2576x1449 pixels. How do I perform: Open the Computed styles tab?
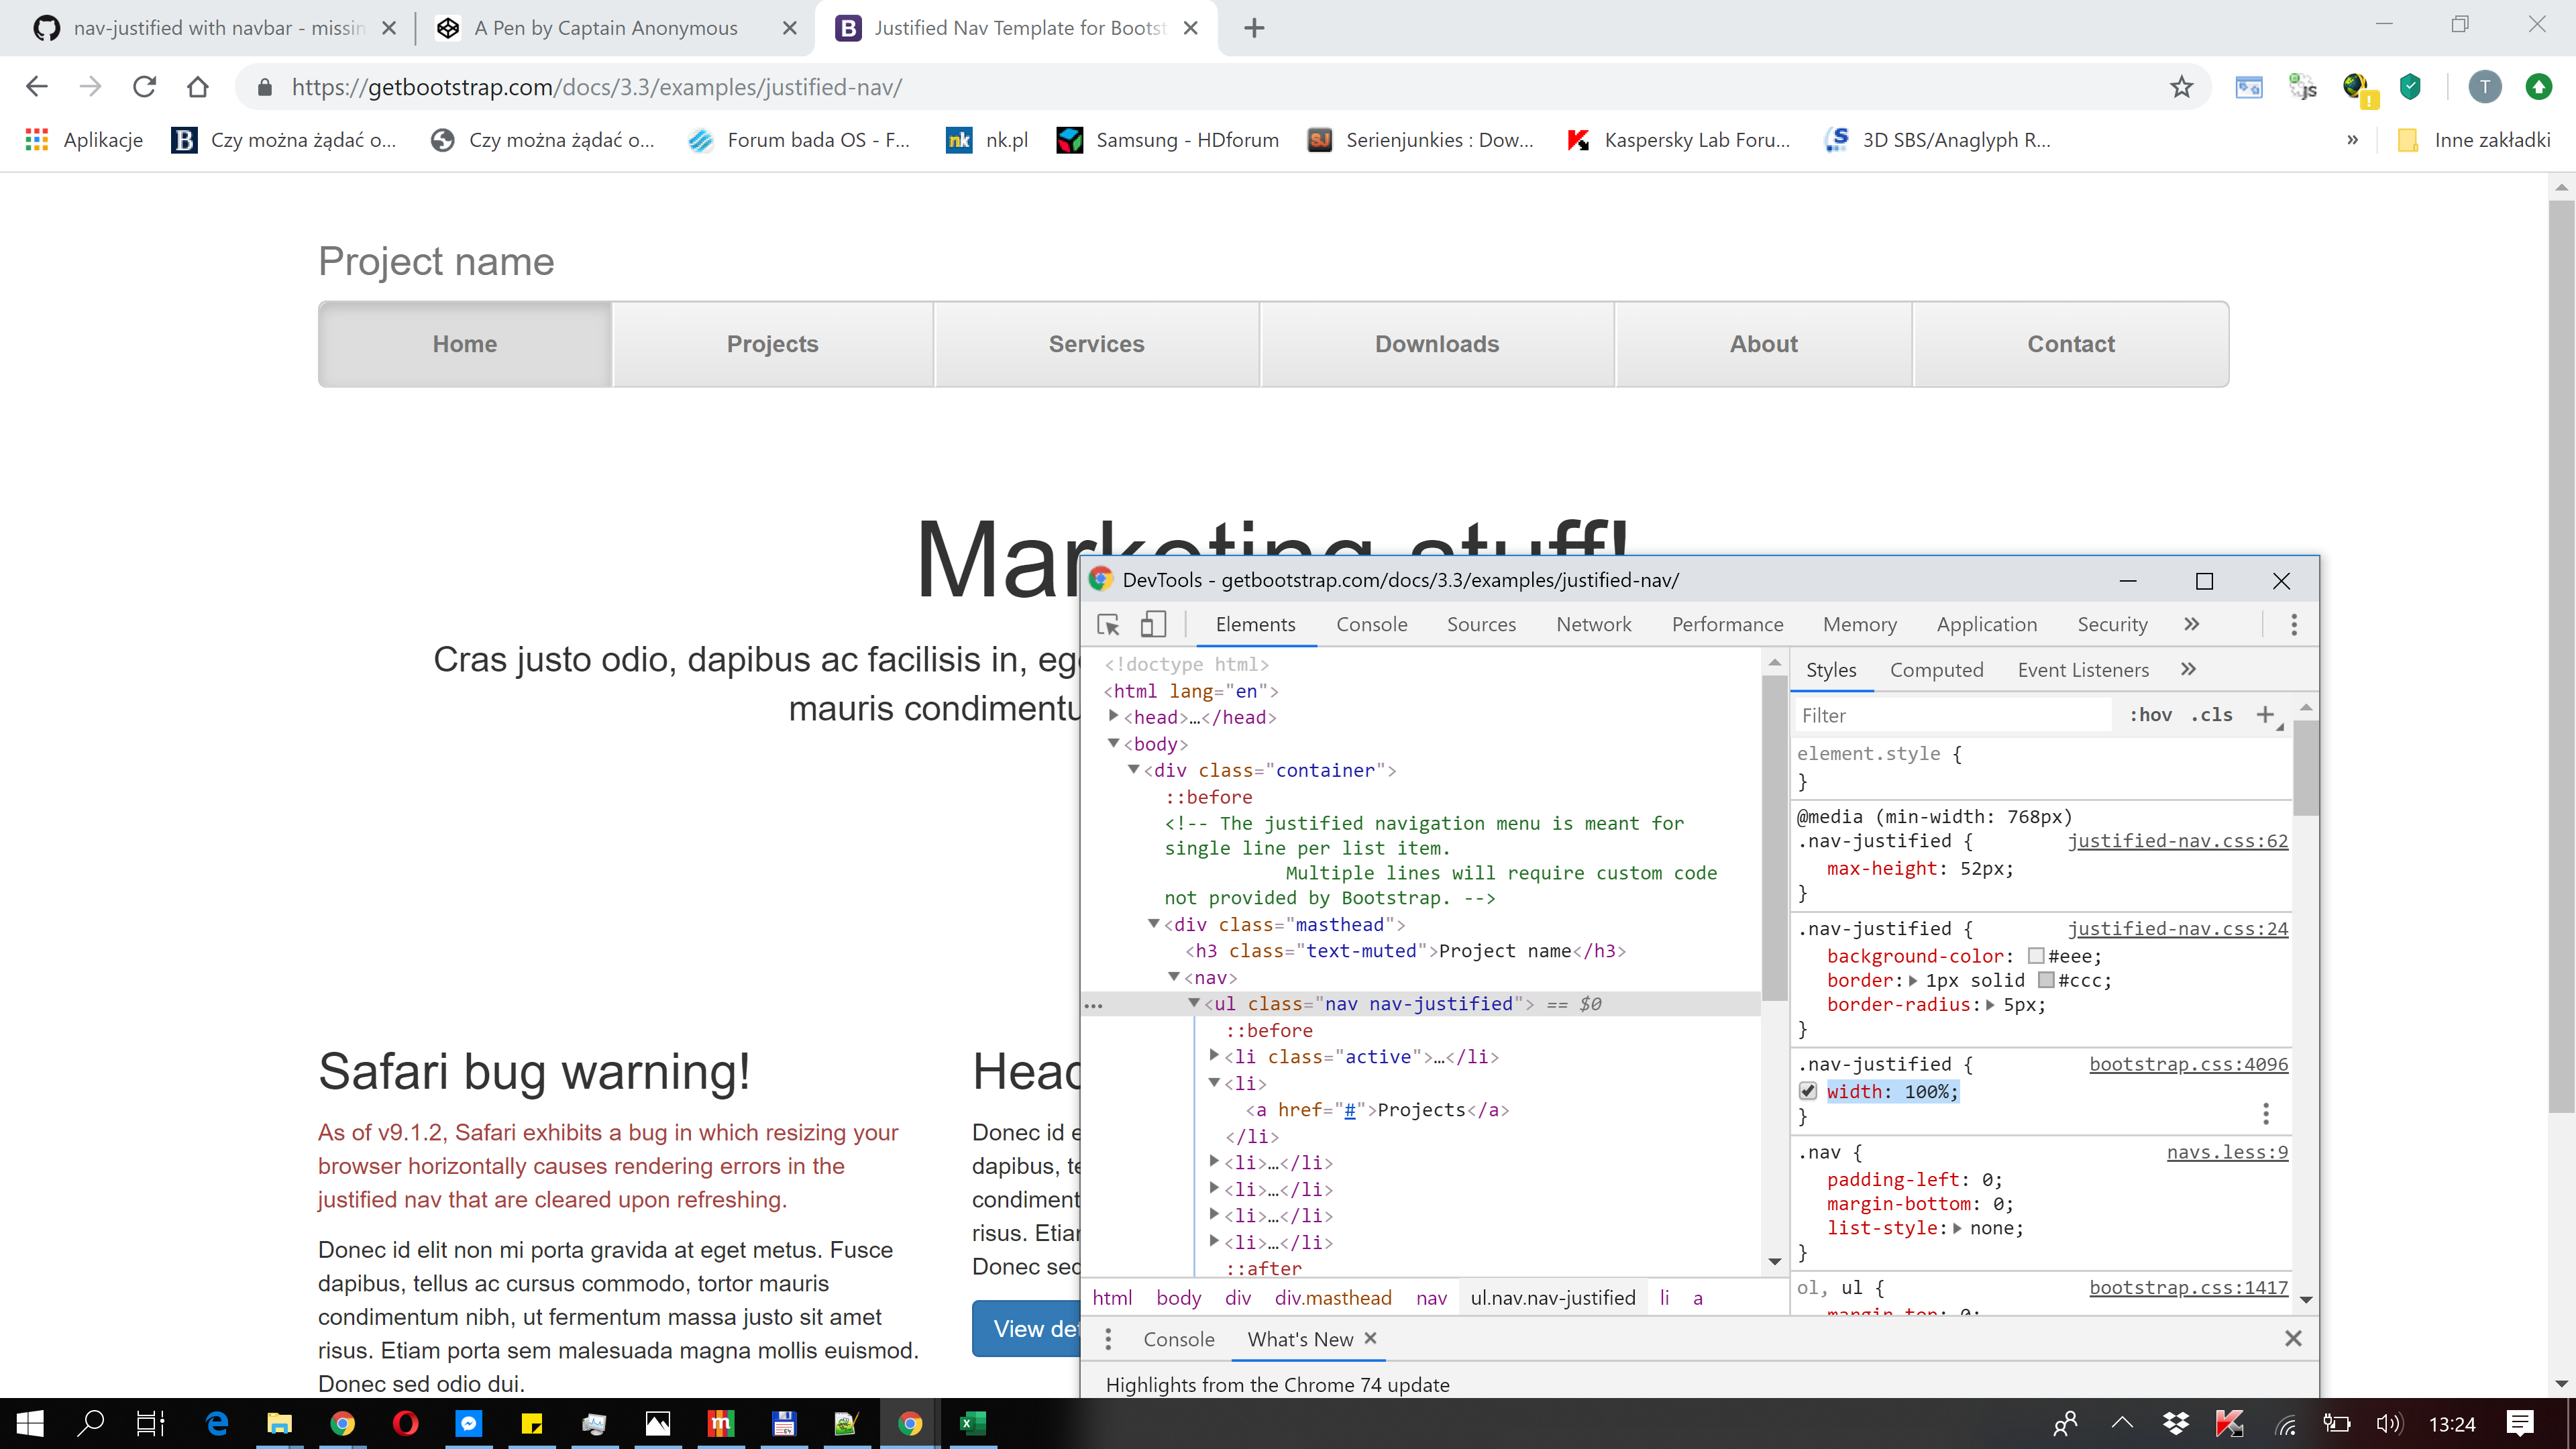coord(1936,670)
